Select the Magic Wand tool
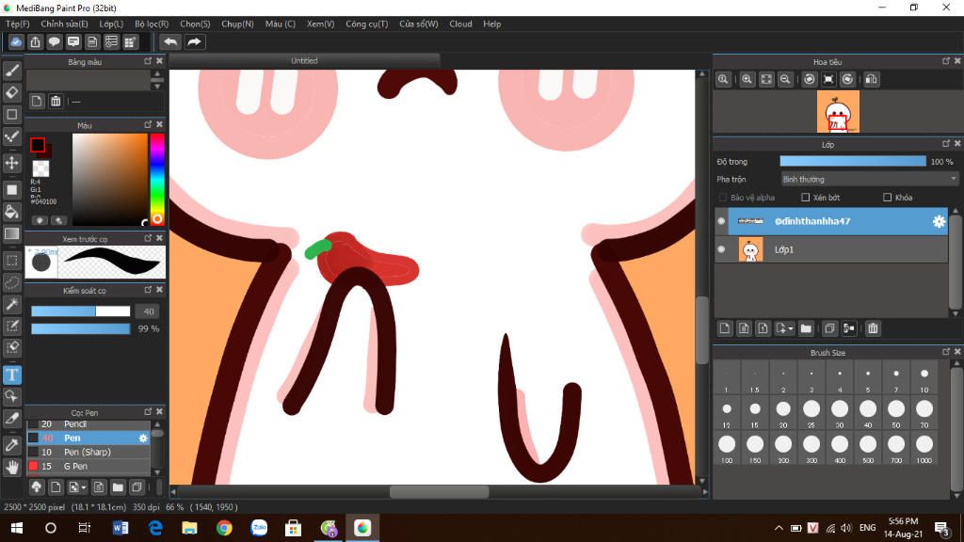This screenshot has height=542, width=964. click(12, 304)
